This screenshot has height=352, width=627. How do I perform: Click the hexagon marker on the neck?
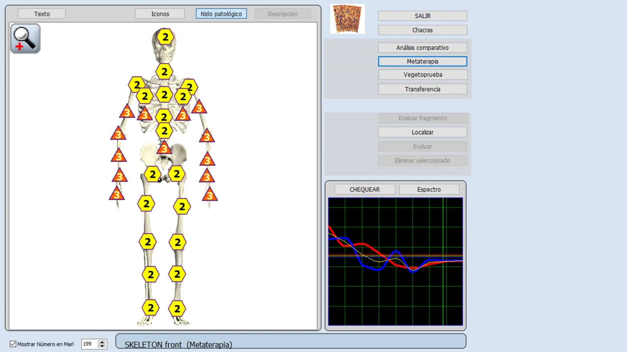[164, 71]
